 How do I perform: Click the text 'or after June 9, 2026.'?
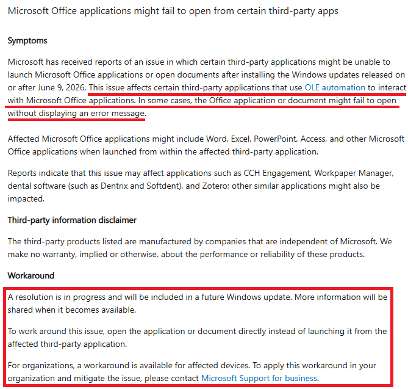(47, 87)
